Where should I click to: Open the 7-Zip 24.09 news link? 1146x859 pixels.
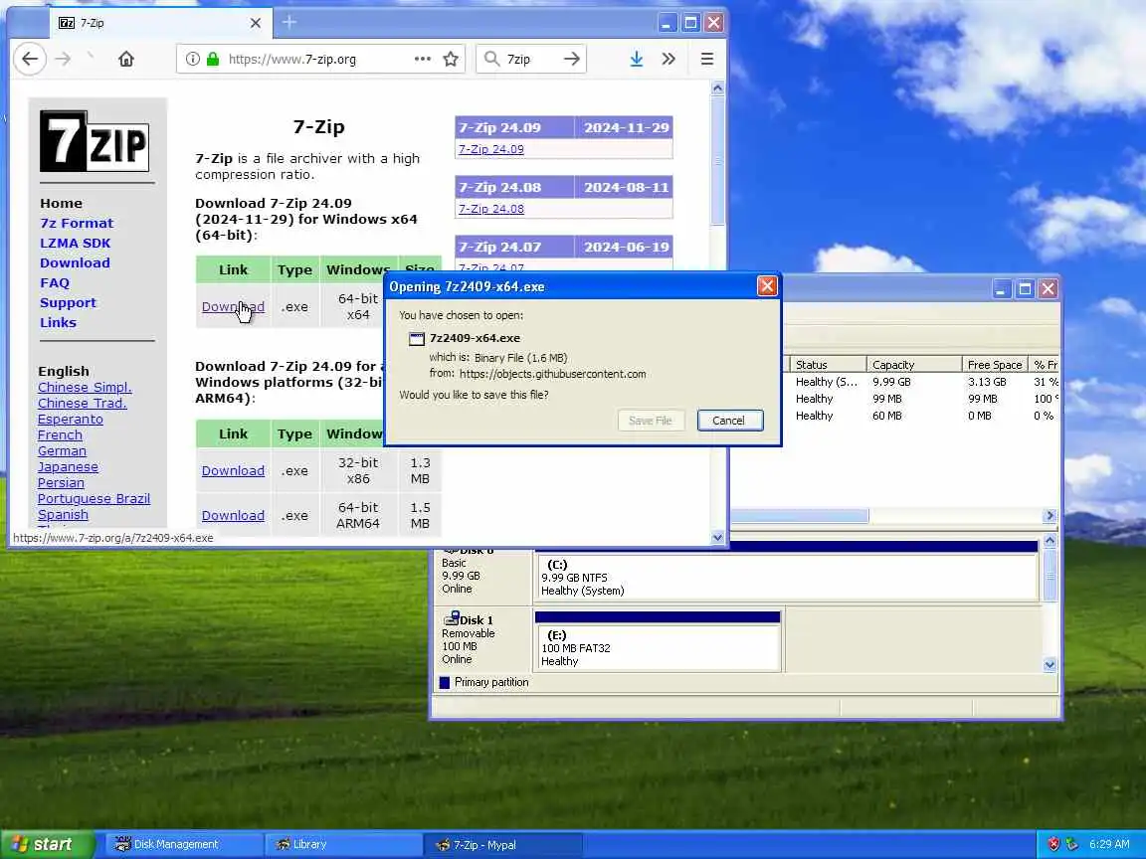[491, 149]
